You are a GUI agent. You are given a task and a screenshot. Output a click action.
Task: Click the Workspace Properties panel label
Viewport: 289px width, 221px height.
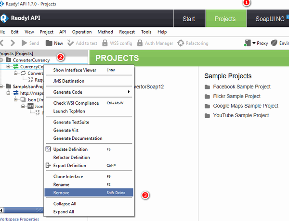19,219
